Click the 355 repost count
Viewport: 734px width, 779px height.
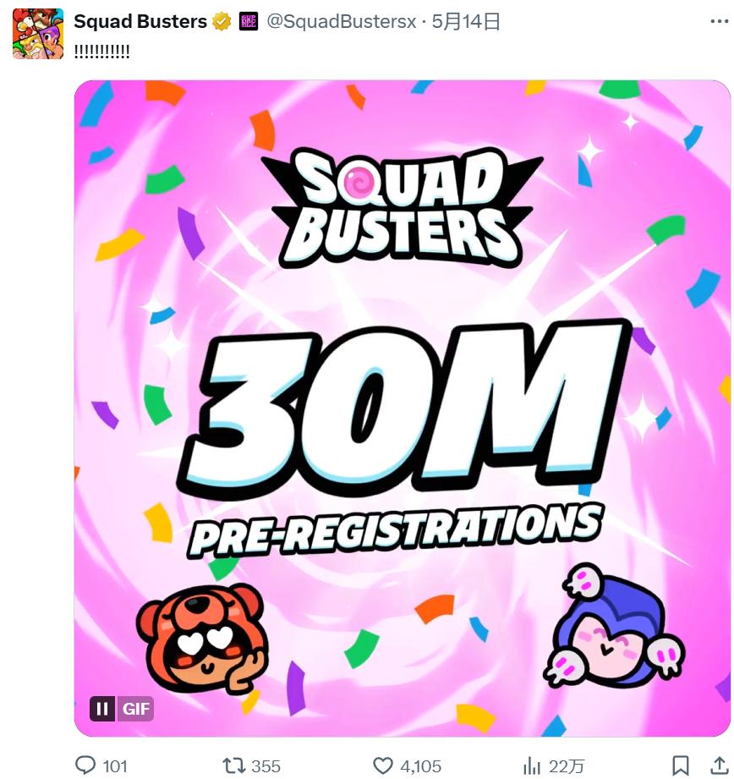pyautogui.click(x=266, y=766)
